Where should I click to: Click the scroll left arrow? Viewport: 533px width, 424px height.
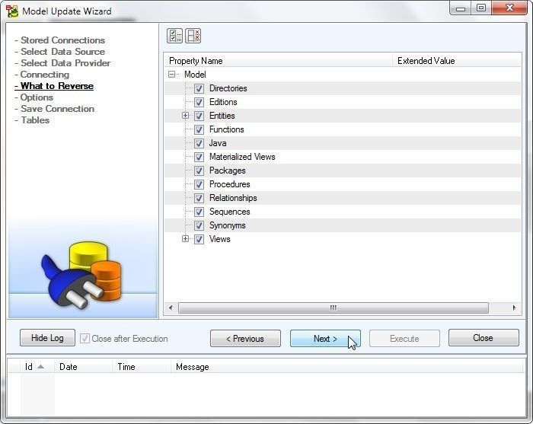[x=171, y=308]
